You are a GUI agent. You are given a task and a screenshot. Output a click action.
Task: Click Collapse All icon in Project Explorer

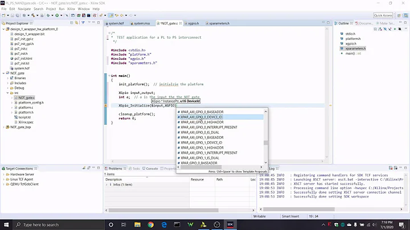(71, 23)
